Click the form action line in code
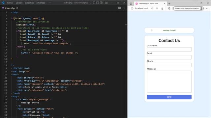 coord(35,109)
